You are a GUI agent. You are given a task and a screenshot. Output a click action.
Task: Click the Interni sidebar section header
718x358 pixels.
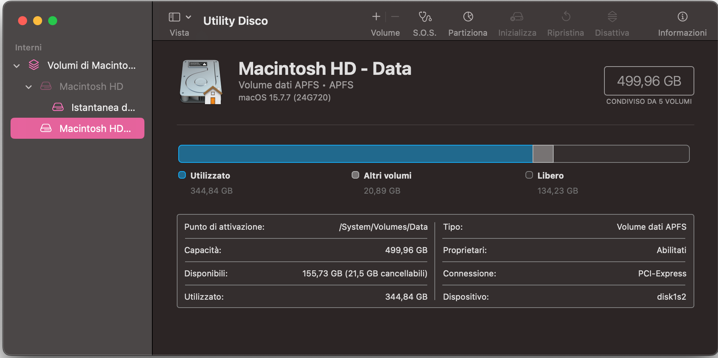(28, 47)
